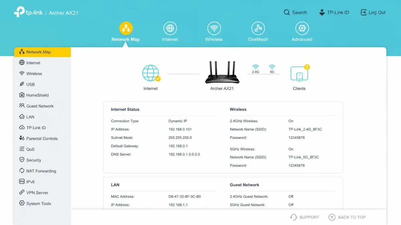This screenshot has width=401, height=225.
Task: Click the tp-link logo
Action: tap(28, 12)
